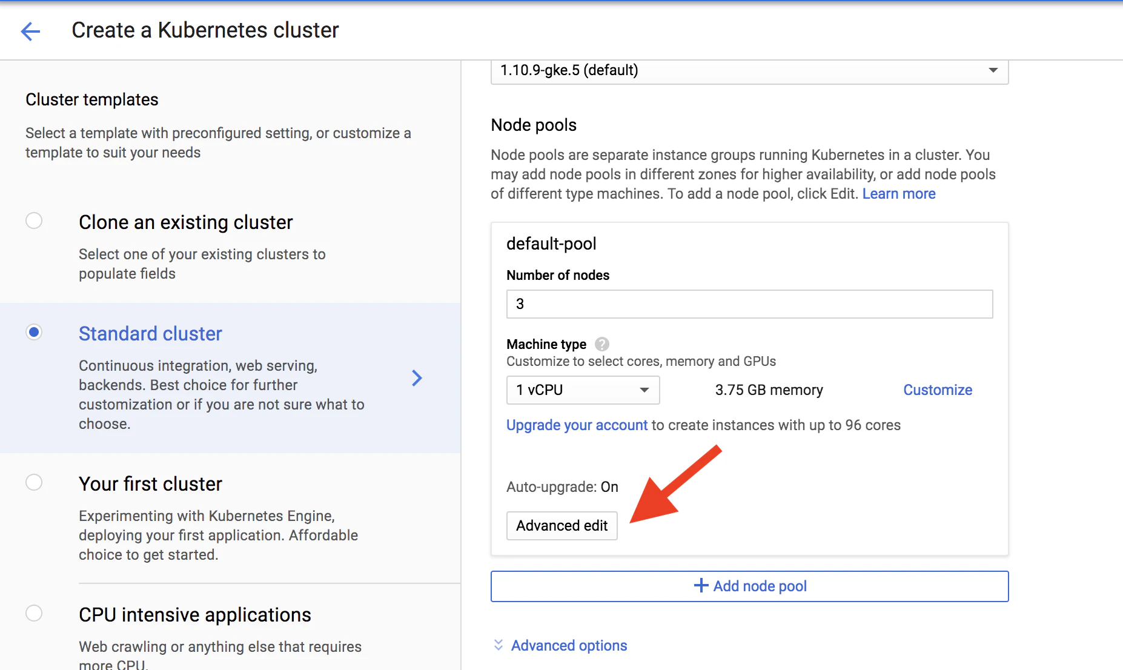This screenshot has width=1123, height=670.
Task: Click the Customize machine type link
Action: (938, 390)
